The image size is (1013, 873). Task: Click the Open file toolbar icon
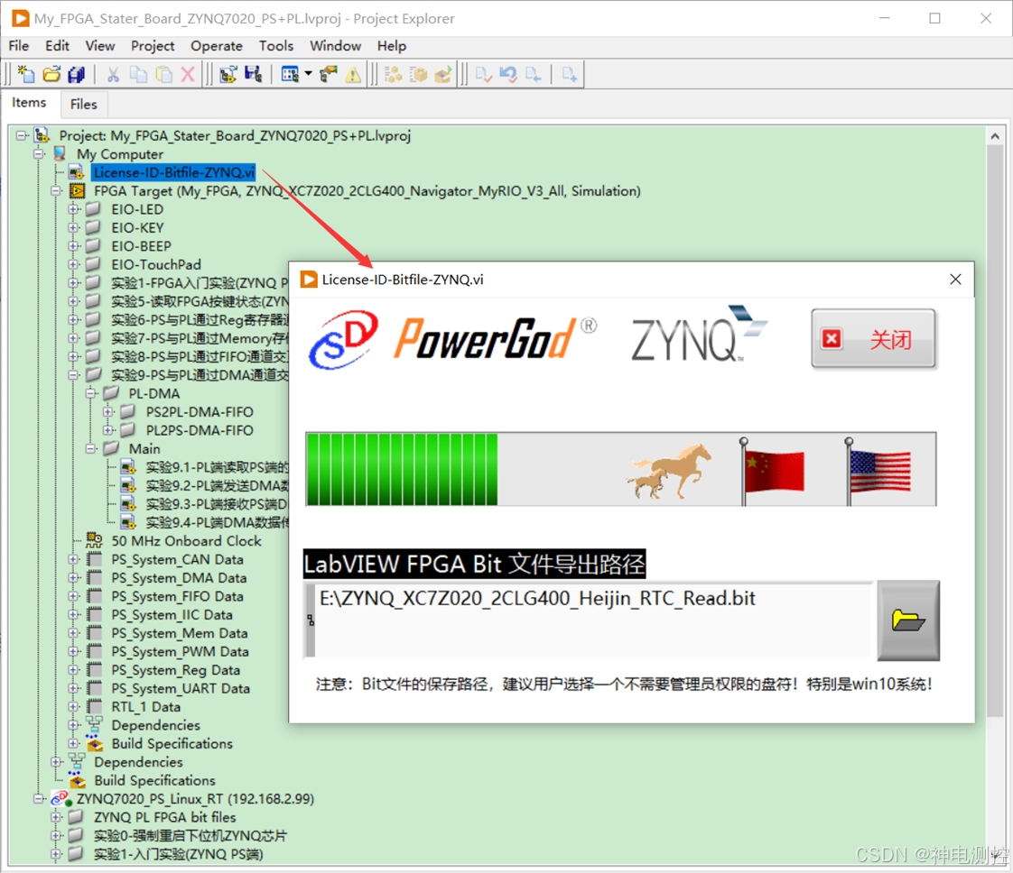(51, 74)
